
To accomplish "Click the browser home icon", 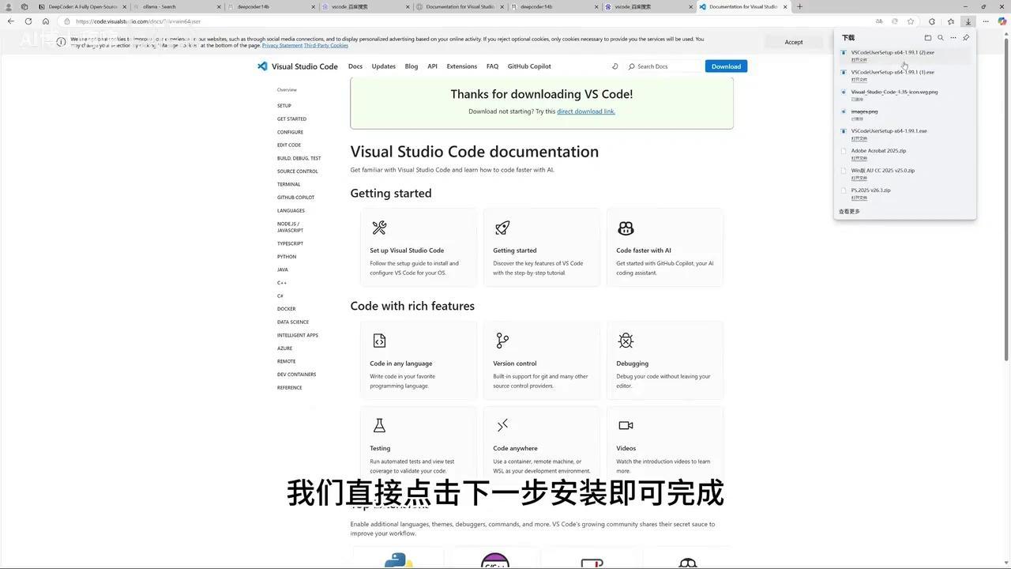I will tap(46, 21).
